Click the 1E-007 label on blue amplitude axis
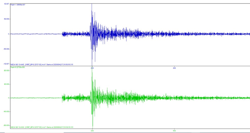Viewport: 250px width, 133px height. point(5,4)
